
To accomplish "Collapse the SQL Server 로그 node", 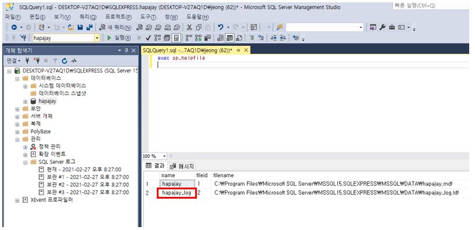I will pos(26,162).
